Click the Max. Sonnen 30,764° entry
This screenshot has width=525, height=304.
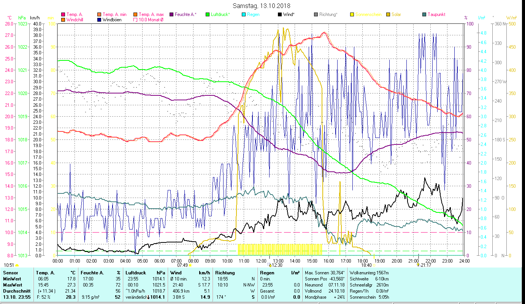(x=325, y=273)
